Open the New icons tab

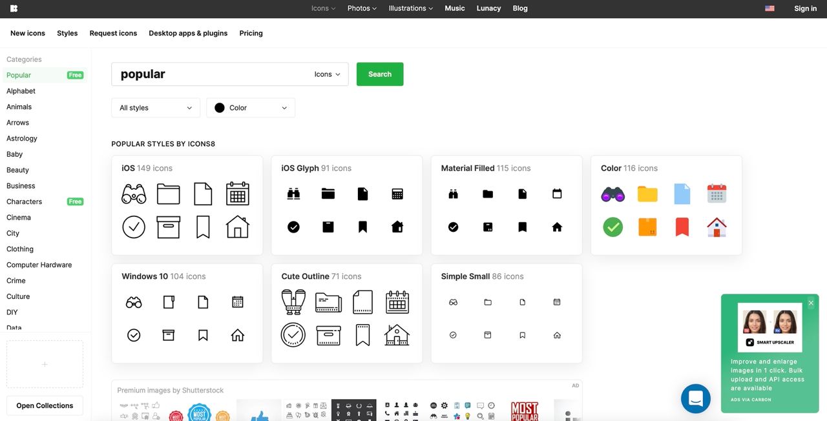[x=28, y=33]
